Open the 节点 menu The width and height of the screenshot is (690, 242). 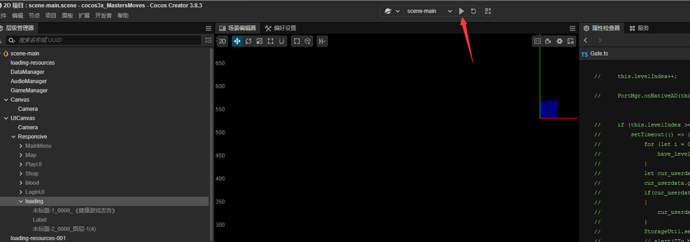(34, 16)
